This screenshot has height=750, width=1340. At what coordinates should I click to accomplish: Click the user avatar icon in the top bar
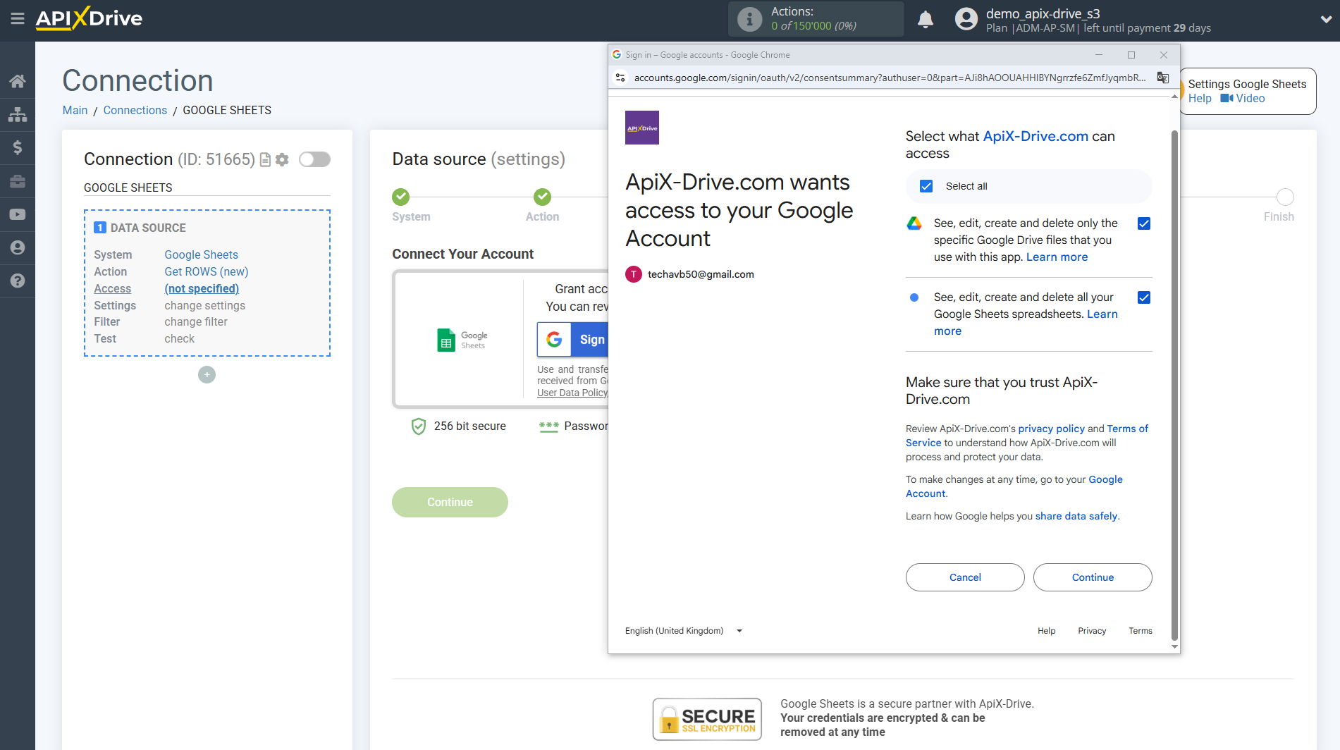point(966,19)
